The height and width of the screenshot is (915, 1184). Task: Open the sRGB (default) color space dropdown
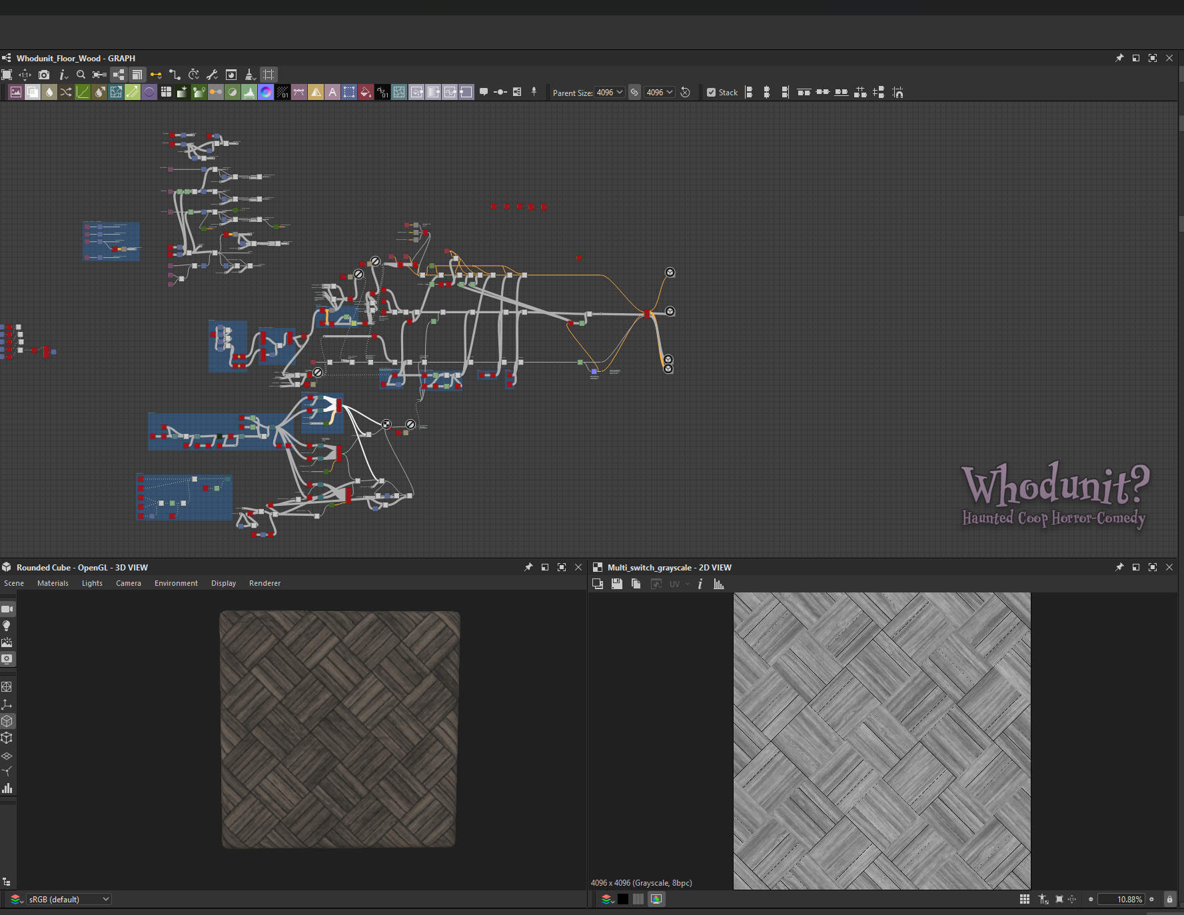click(69, 899)
